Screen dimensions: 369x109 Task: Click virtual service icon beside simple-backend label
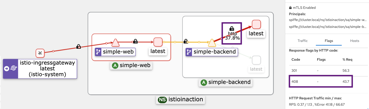[x=189, y=52]
